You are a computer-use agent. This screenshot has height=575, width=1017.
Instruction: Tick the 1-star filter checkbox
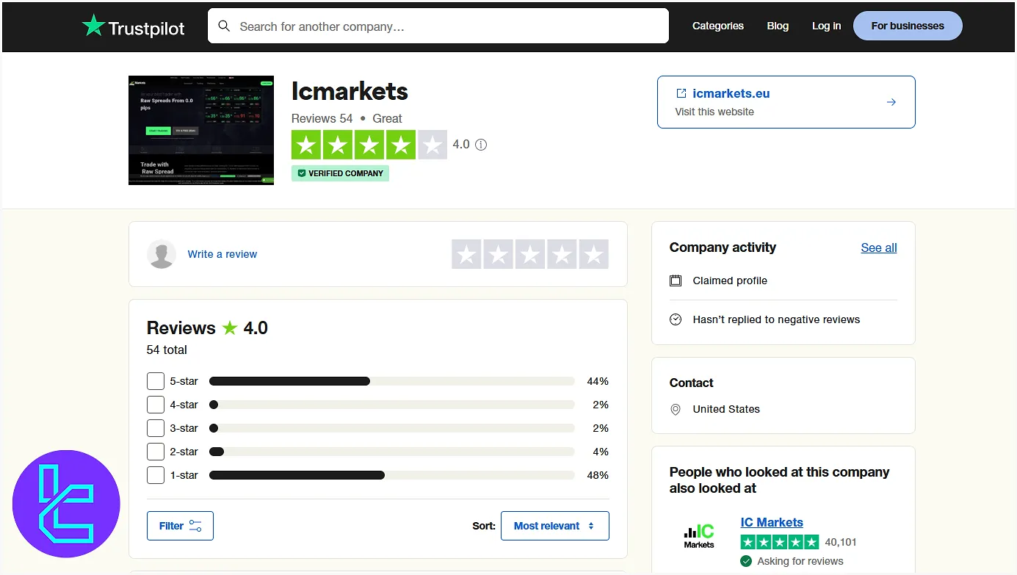pos(156,475)
